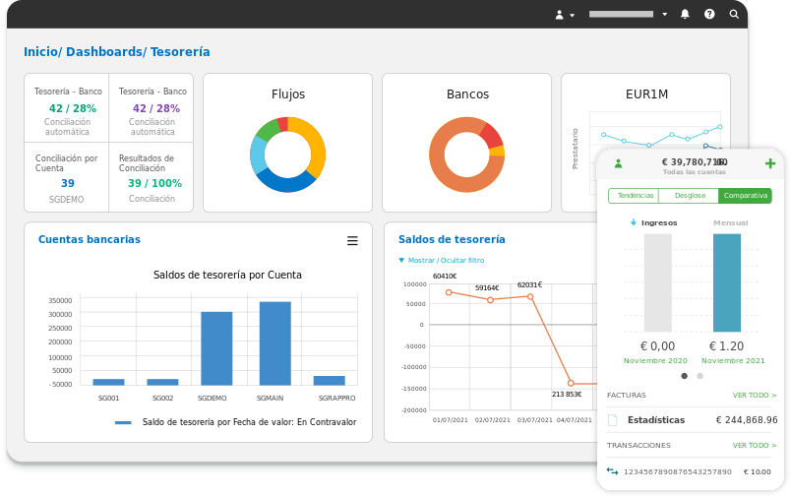The image size is (790, 497).
Task: Expand Mostrar / Ocultar filtro
Action: pos(441,261)
